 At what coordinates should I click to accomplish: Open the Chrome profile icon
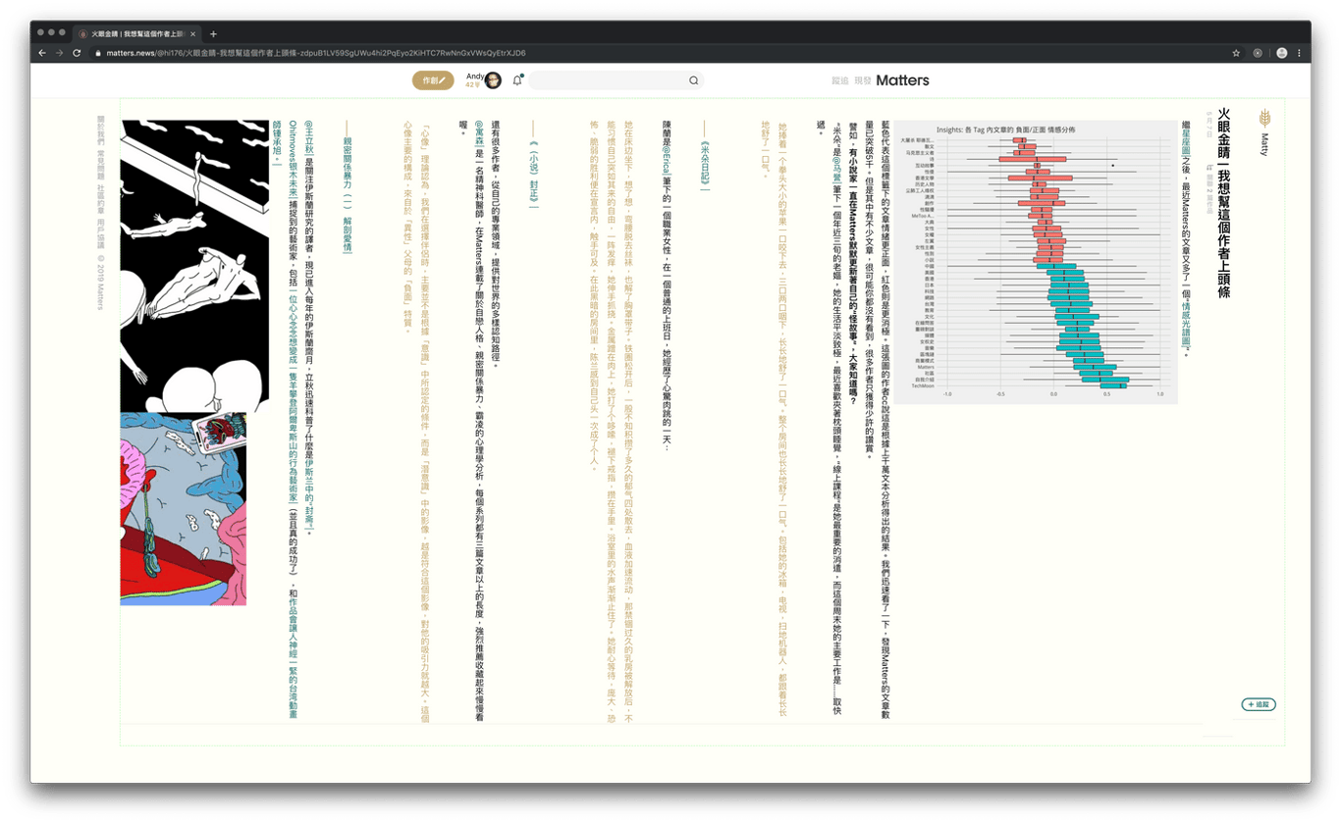[x=1281, y=53]
